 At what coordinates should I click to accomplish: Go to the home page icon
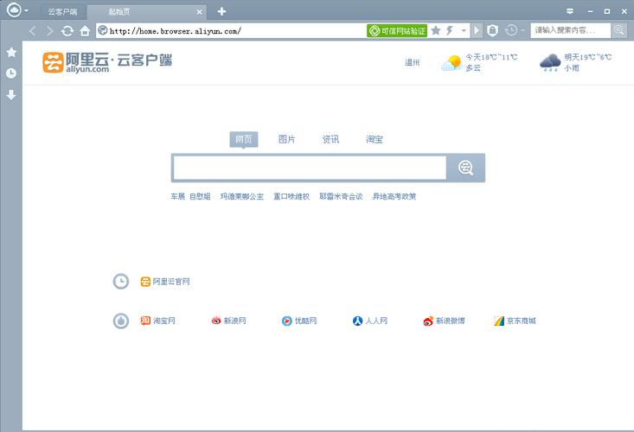tap(85, 30)
